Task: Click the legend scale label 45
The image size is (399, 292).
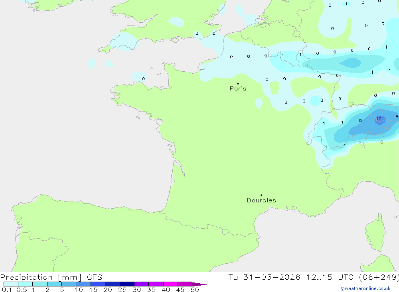Action: (x=180, y=290)
